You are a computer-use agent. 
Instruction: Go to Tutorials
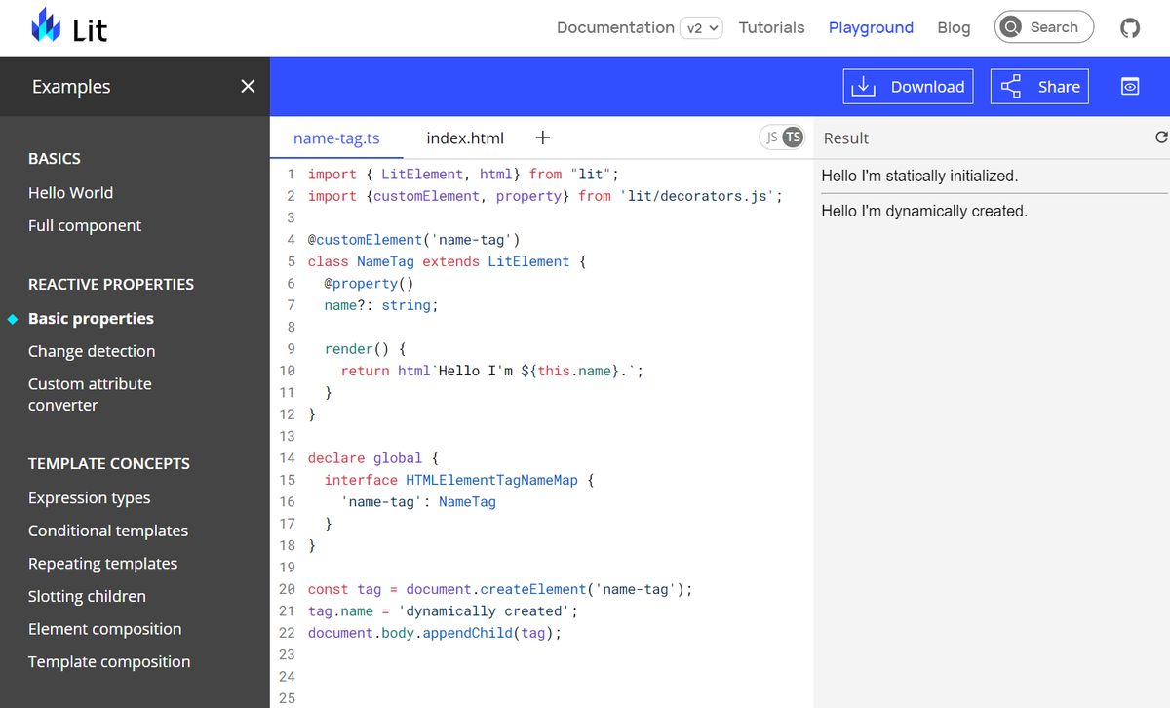pyautogui.click(x=771, y=27)
